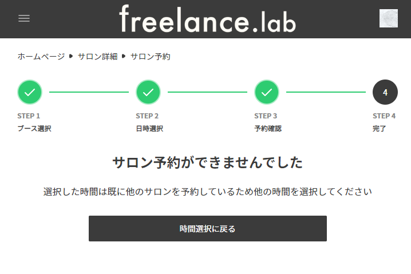Click the Step 2 checkmark circle
The image size is (411, 274).
click(148, 92)
